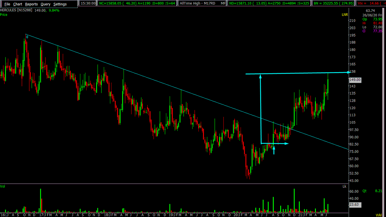Screen dimensions: 386x217
Task: Click the 15:30:00 clock display
Action: 88,4
